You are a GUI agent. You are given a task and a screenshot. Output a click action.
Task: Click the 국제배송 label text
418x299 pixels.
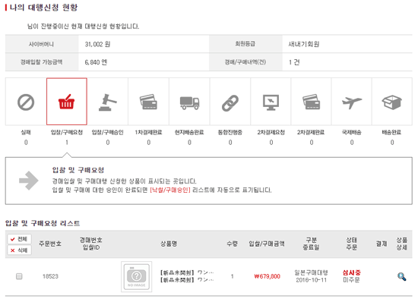click(352, 132)
